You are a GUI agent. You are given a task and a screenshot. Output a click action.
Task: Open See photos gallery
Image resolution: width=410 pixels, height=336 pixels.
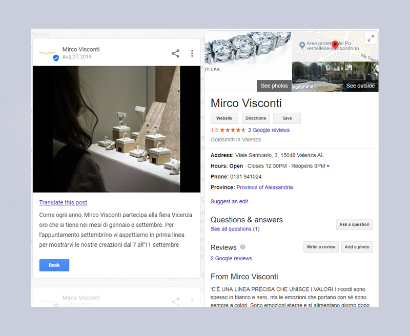274,86
